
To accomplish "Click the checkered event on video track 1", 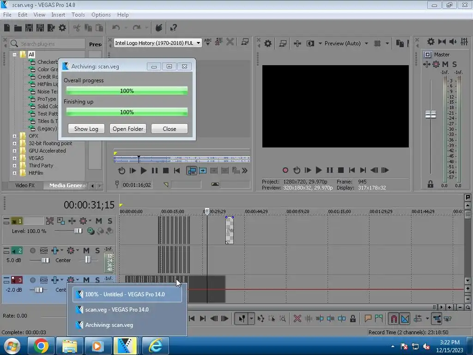I will coord(230,230).
